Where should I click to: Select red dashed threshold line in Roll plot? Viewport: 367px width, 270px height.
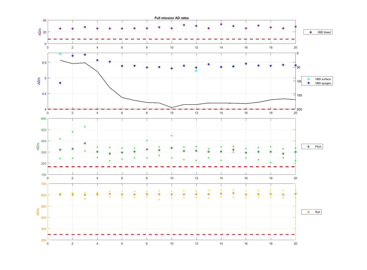coord(172,235)
